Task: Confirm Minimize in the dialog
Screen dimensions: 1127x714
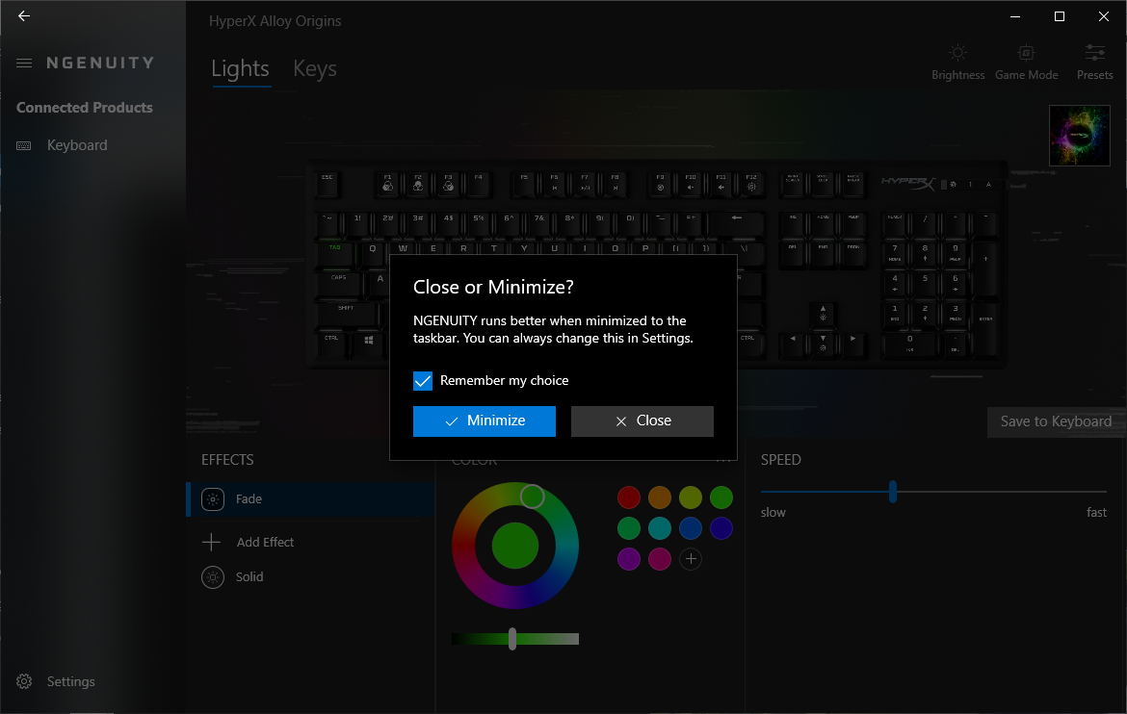Action: click(x=485, y=421)
